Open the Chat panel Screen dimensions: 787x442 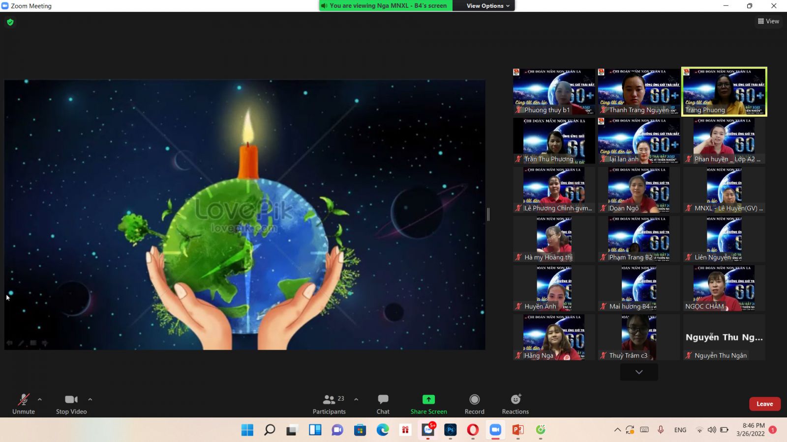[x=383, y=404]
